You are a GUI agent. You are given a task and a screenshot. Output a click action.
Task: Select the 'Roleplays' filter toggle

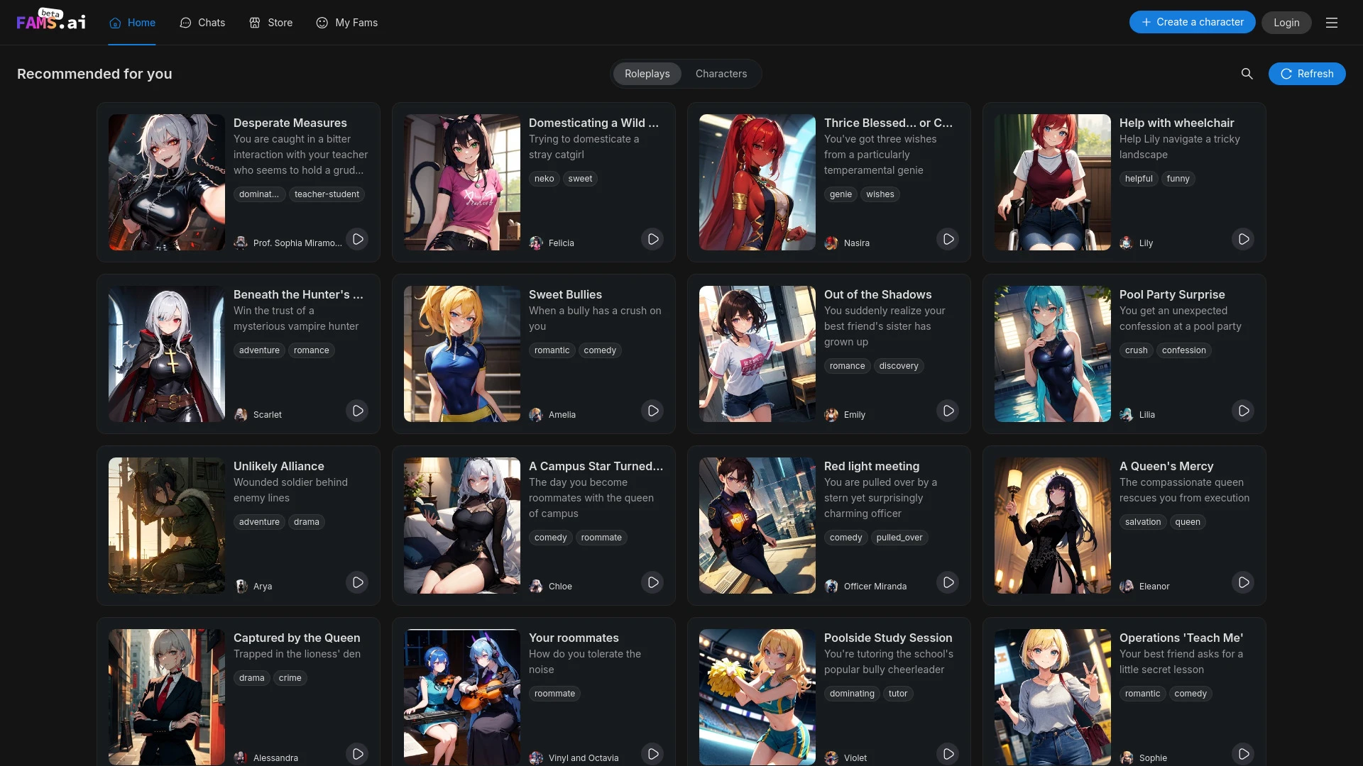pos(647,73)
